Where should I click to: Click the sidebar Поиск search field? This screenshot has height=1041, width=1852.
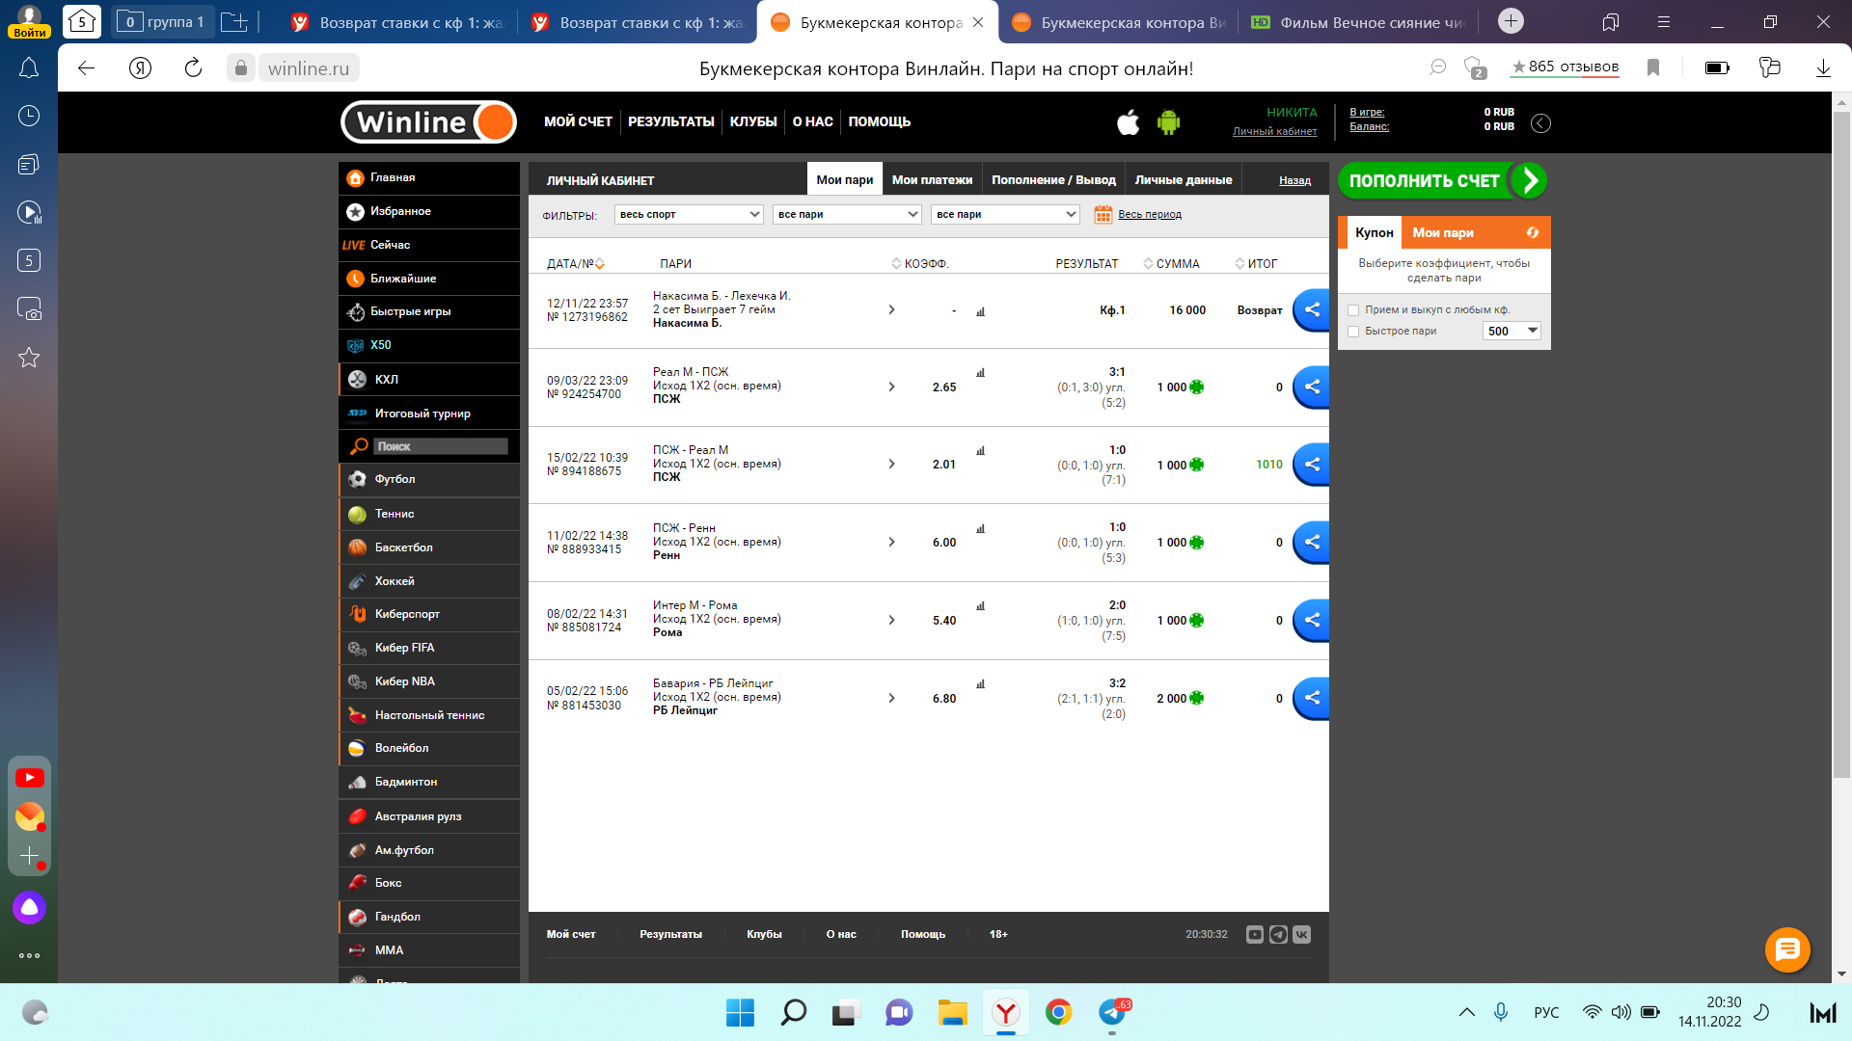point(440,446)
